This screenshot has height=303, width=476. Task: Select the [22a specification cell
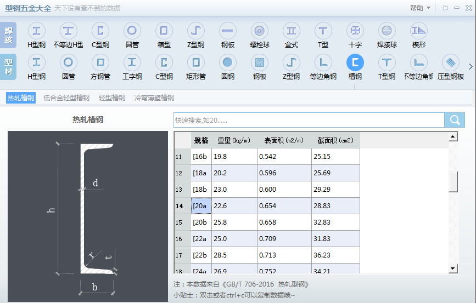[x=201, y=239]
